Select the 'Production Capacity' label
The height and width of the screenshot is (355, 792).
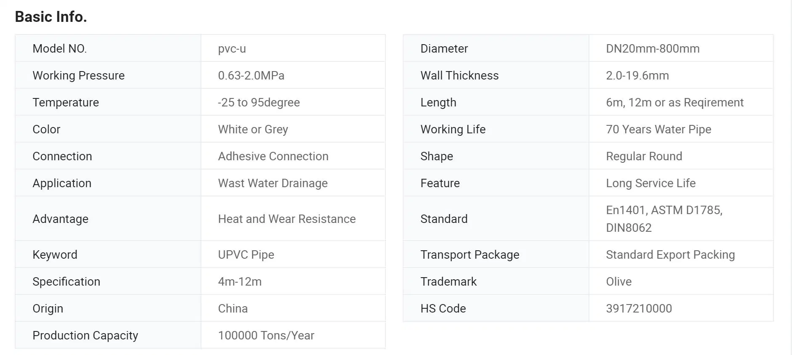85,335
